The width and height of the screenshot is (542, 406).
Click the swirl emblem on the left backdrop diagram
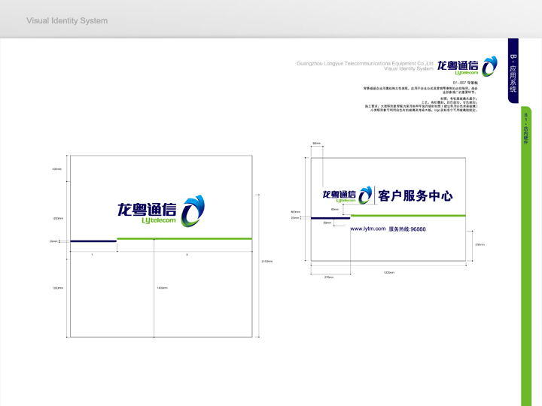[193, 211]
